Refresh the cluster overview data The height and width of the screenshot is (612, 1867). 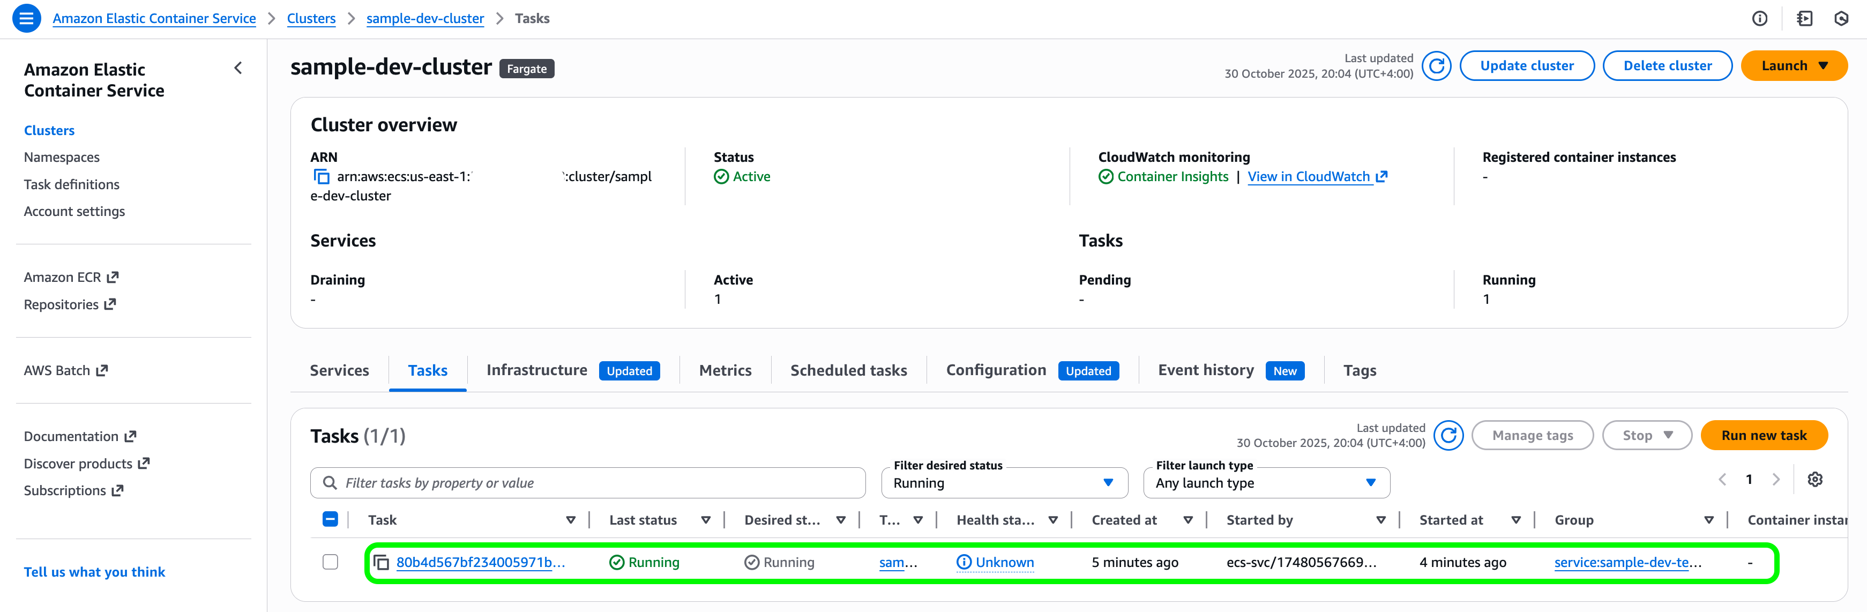[x=1436, y=66]
